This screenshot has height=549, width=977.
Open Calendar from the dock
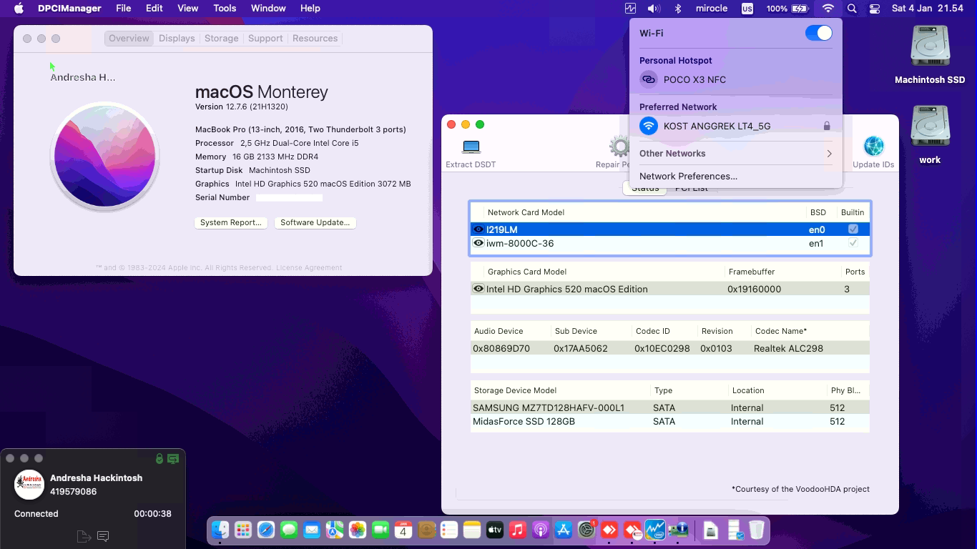click(x=403, y=530)
